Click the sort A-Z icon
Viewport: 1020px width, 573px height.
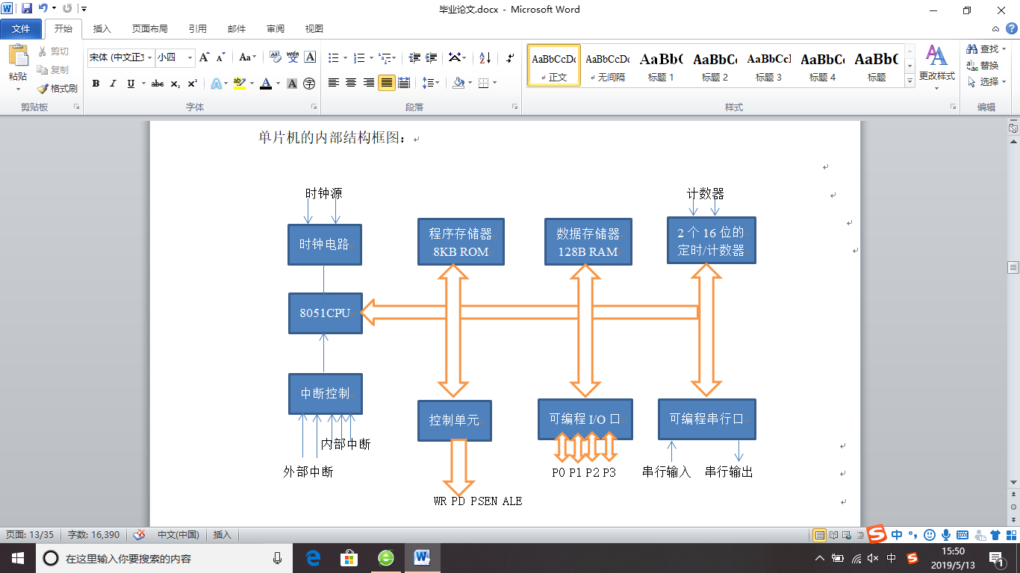pyautogui.click(x=485, y=57)
